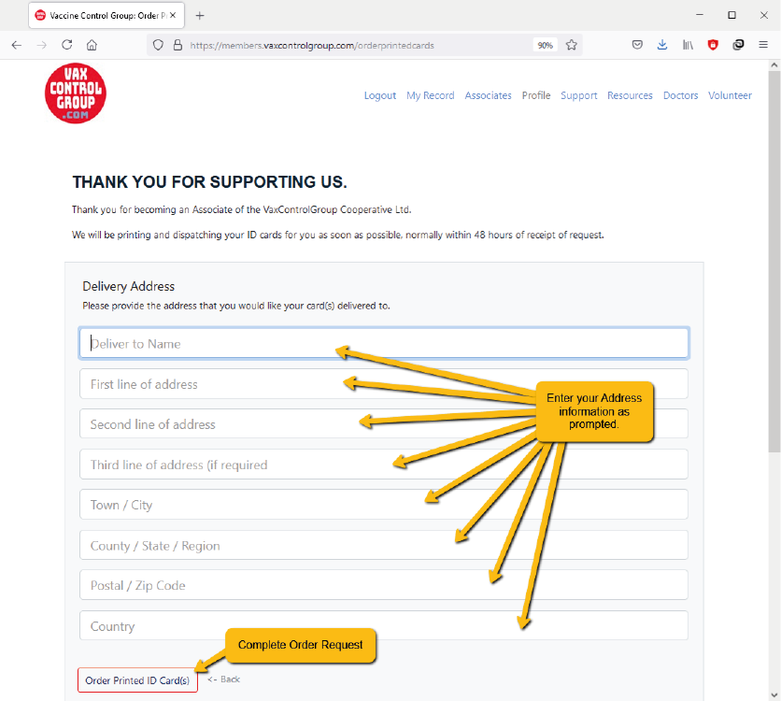Save to Pocket icon in toolbar
This screenshot has width=781, height=701.
click(x=637, y=45)
